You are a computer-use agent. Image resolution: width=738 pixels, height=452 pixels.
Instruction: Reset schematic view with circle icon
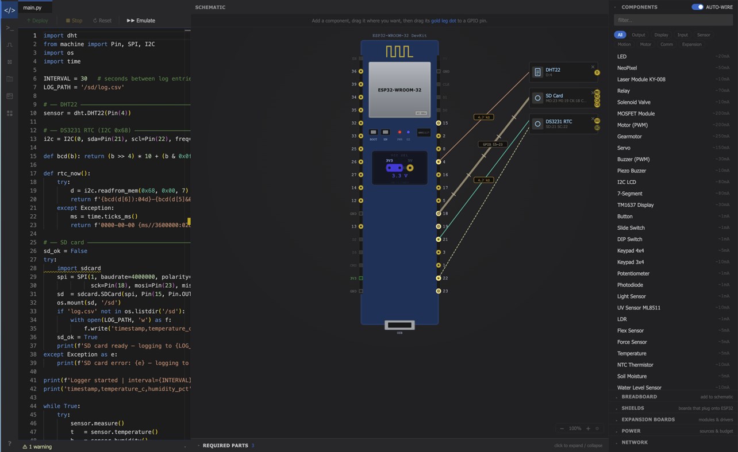click(x=597, y=428)
